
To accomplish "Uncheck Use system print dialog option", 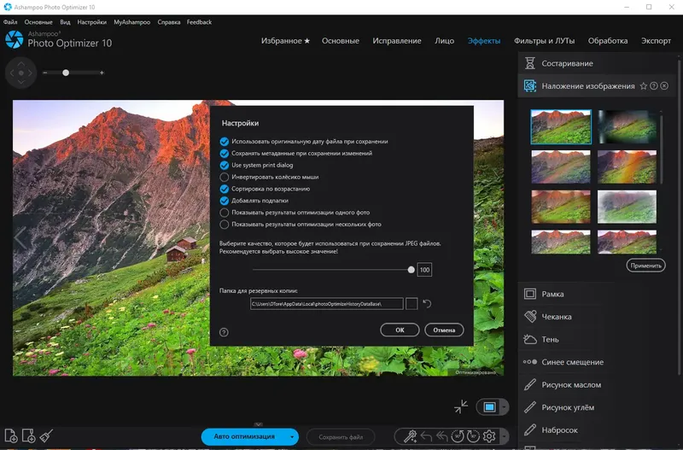I will [224, 165].
